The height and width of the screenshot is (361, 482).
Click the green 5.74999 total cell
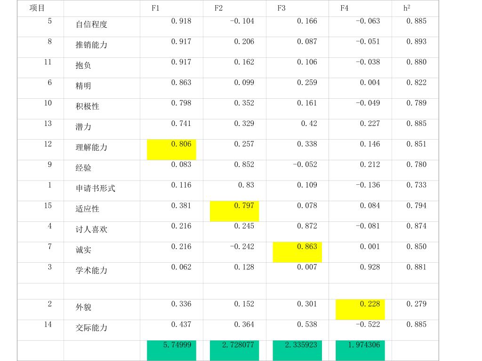pyautogui.click(x=171, y=351)
